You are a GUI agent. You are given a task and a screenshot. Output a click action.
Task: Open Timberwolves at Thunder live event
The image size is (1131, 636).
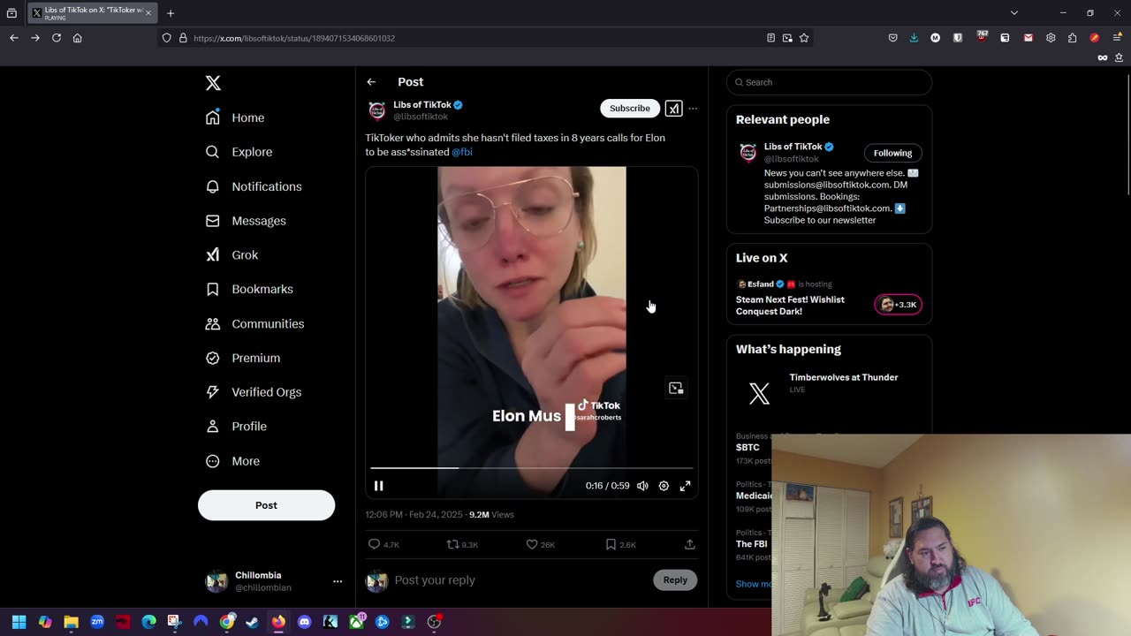(x=843, y=377)
